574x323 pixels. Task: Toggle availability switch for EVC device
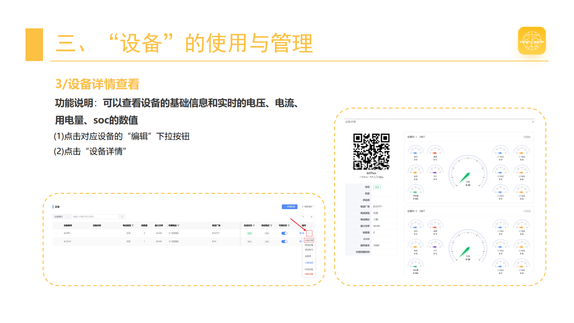click(x=284, y=242)
